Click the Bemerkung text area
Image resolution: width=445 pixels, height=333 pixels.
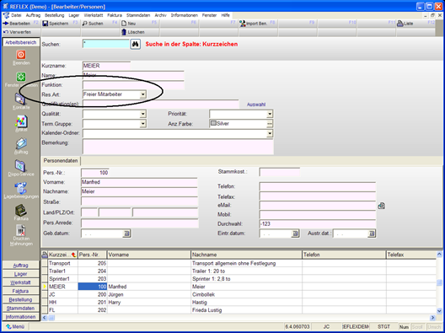click(x=178, y=147)
